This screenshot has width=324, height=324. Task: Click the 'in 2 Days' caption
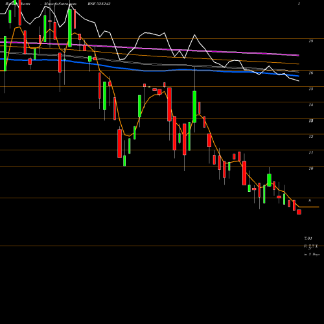(x=312, y=255)
